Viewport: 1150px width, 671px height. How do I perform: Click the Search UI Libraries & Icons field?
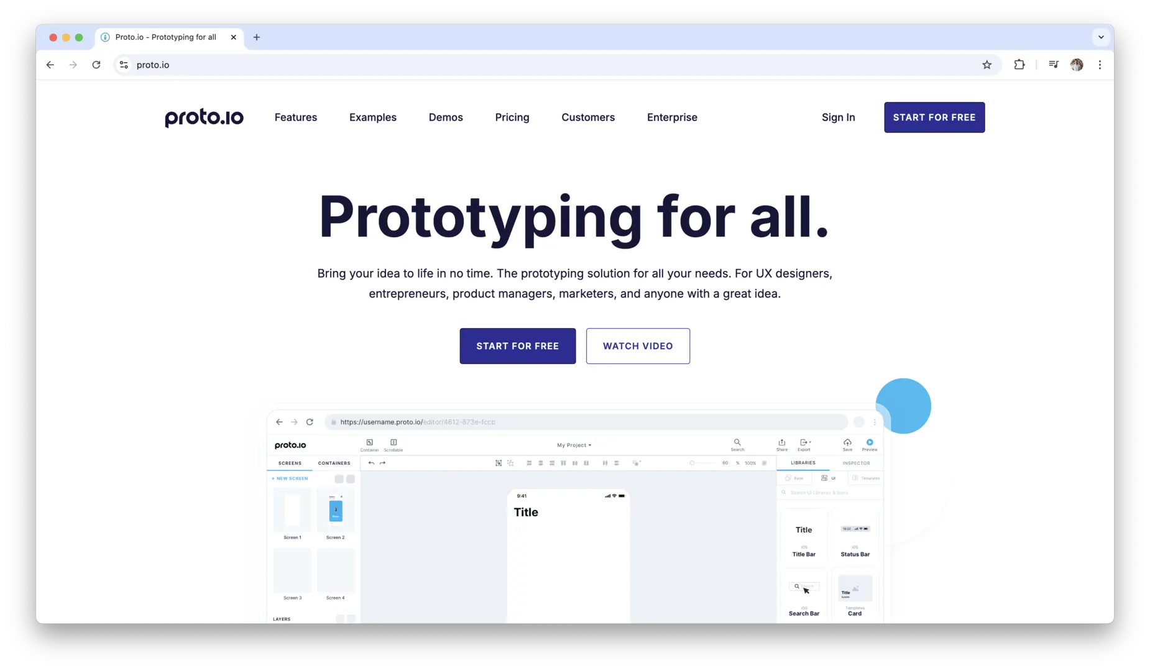830,493
